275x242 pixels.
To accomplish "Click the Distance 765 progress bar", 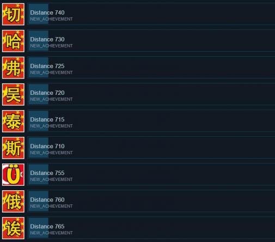I will (38, 228).
